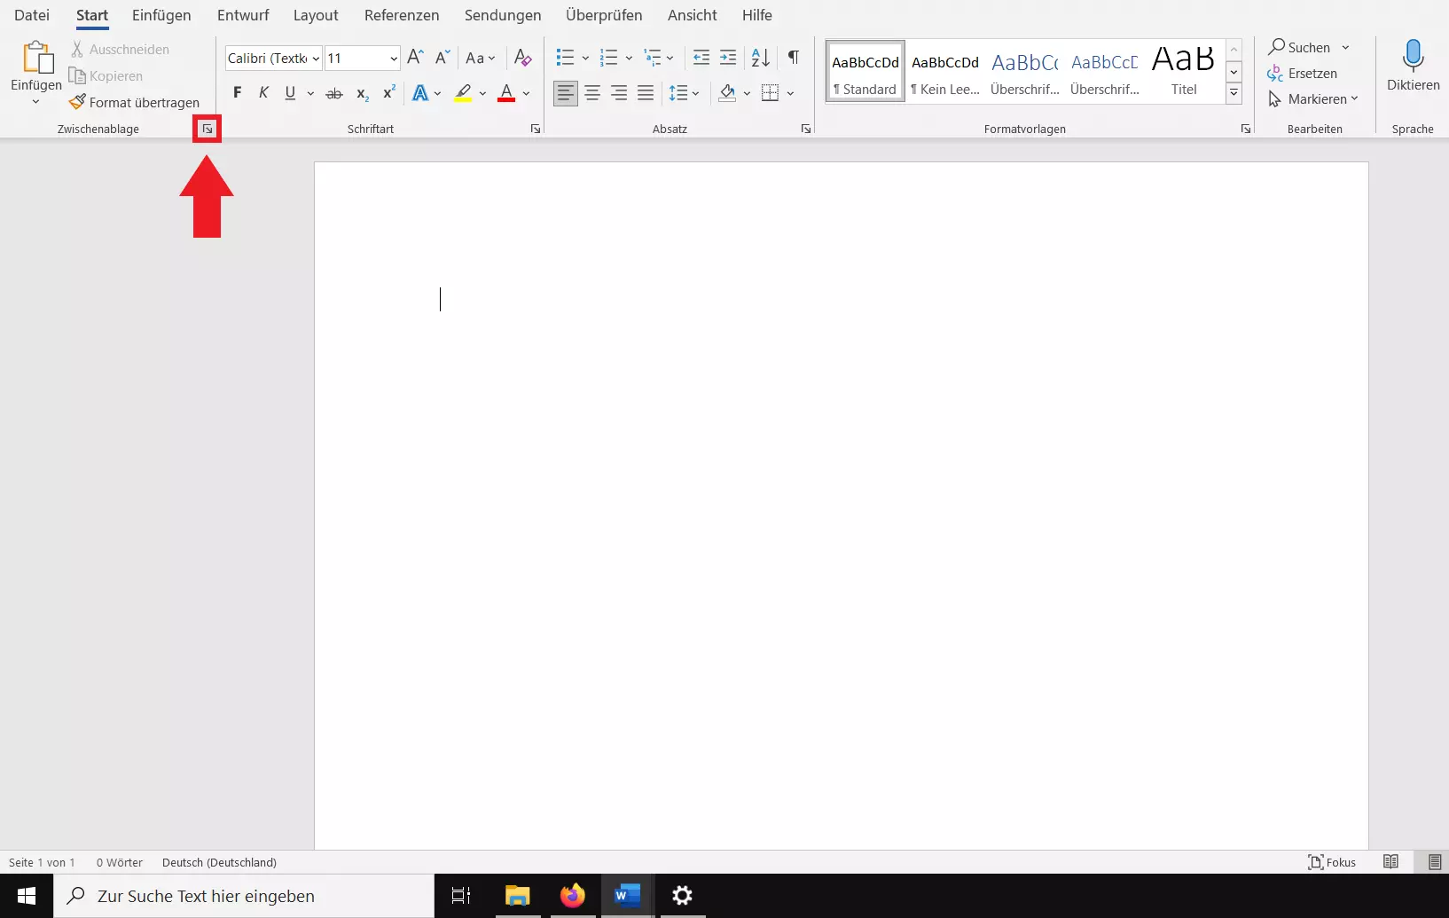Apply yellow text highlight color
The height and width of the screenshot is (918, 1449).
(463, 93)
